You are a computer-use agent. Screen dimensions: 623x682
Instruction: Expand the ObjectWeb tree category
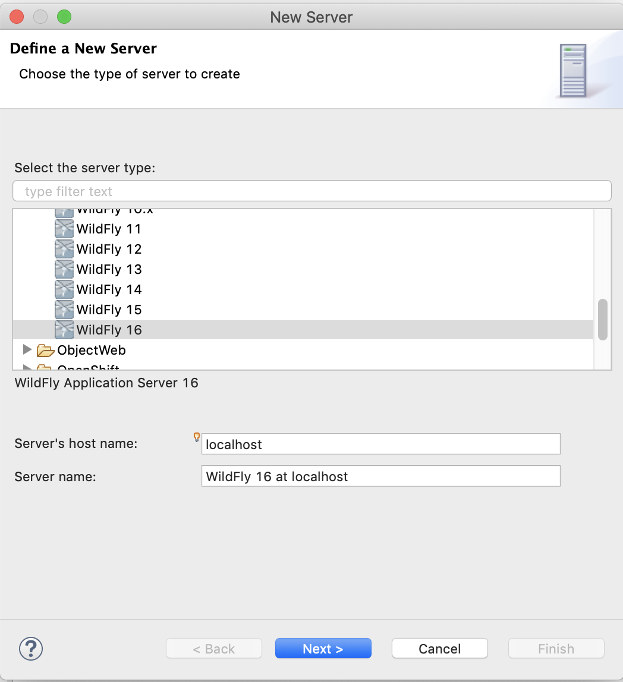coord(27,349)
